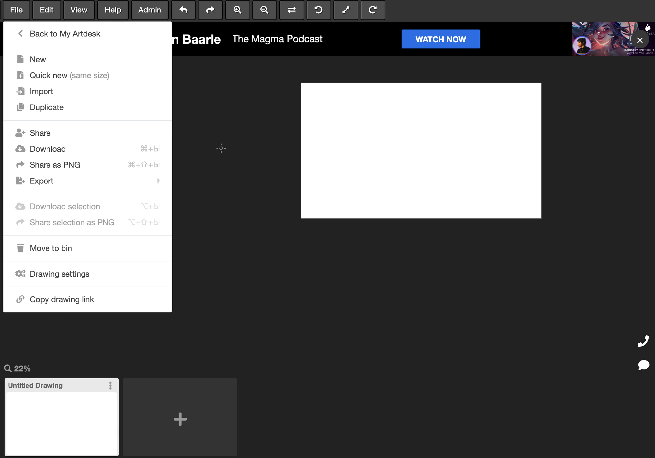655x458 pixels.
Task: Open the Edit menu
Action: (x=47, y=10)
